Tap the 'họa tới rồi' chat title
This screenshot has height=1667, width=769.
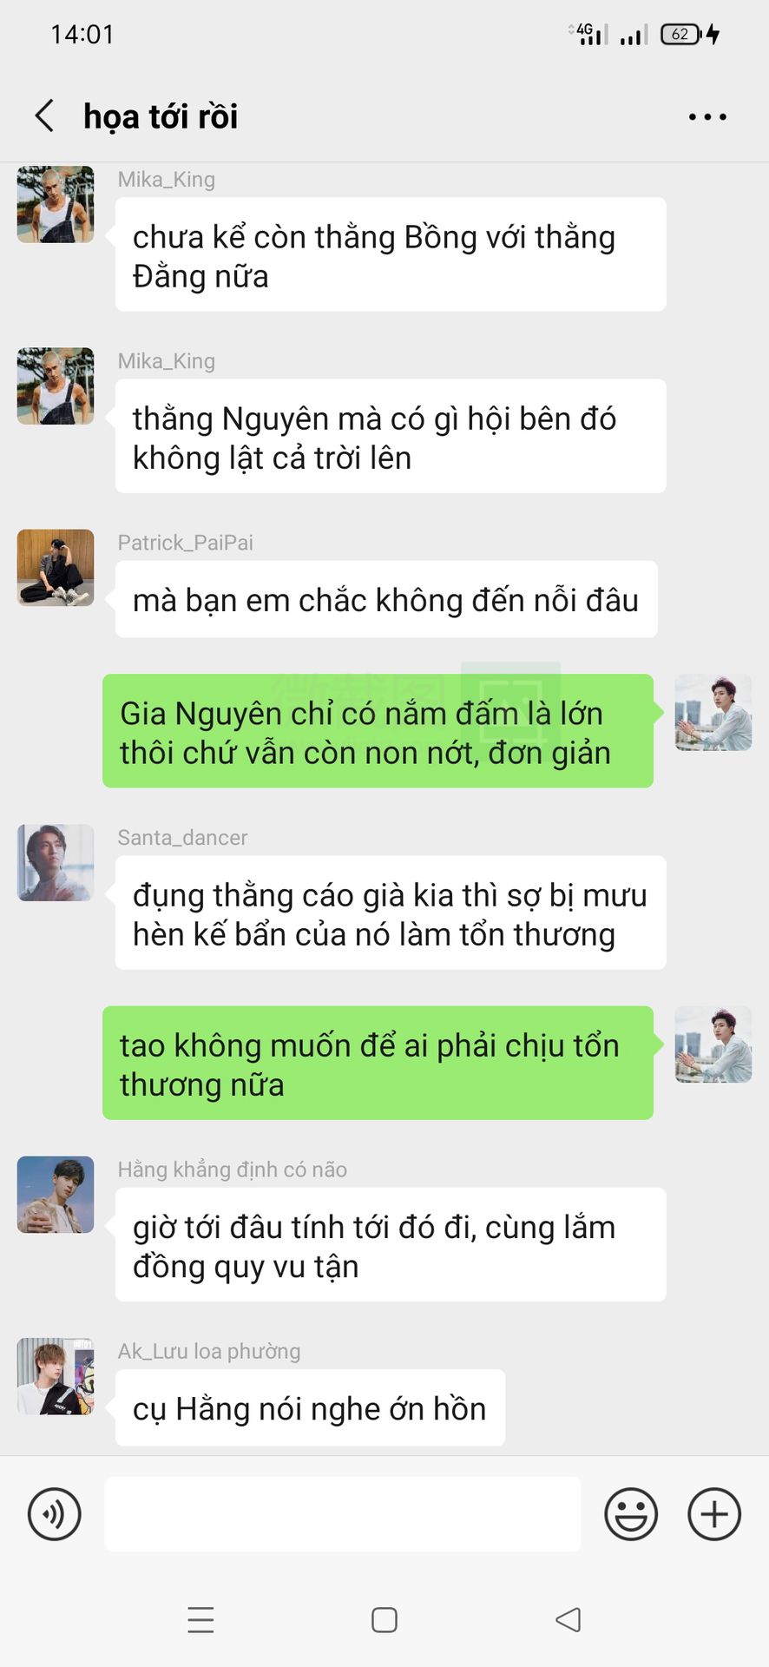pyautogui.click(x=161, y=116)
